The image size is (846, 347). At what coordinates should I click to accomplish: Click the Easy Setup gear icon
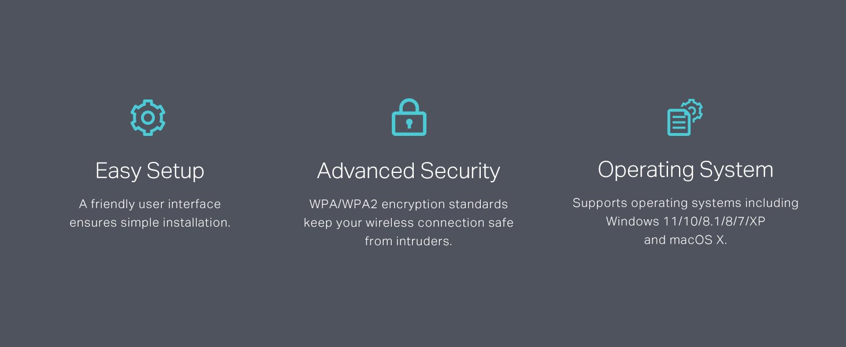pyautogui.click(x=148, y=117)
